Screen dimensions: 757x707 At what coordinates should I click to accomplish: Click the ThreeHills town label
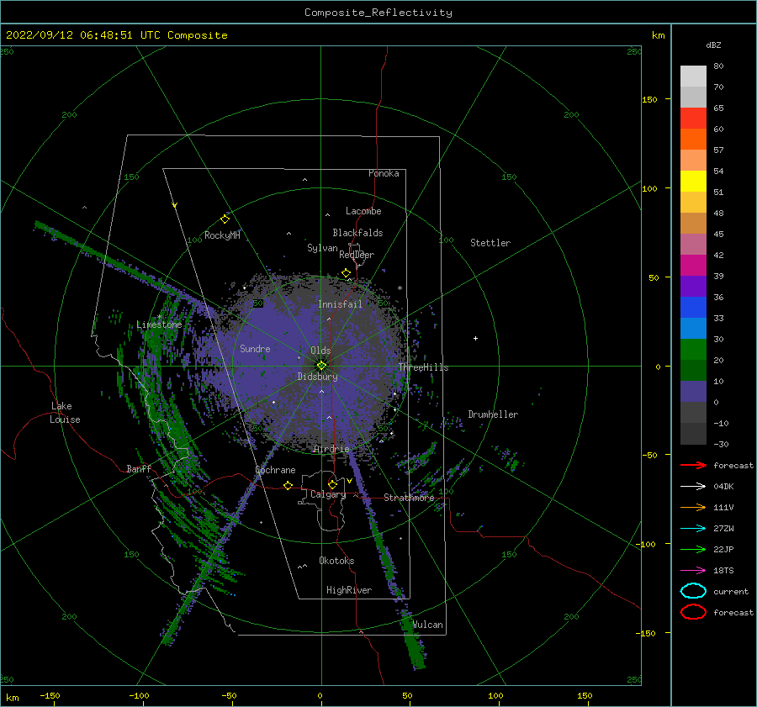click(423, 367)
